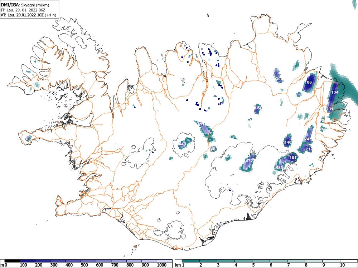Click the 700–800 m lavender legend swatch
This screenshot has height=268, width=358.
click(x=119, y=261)
